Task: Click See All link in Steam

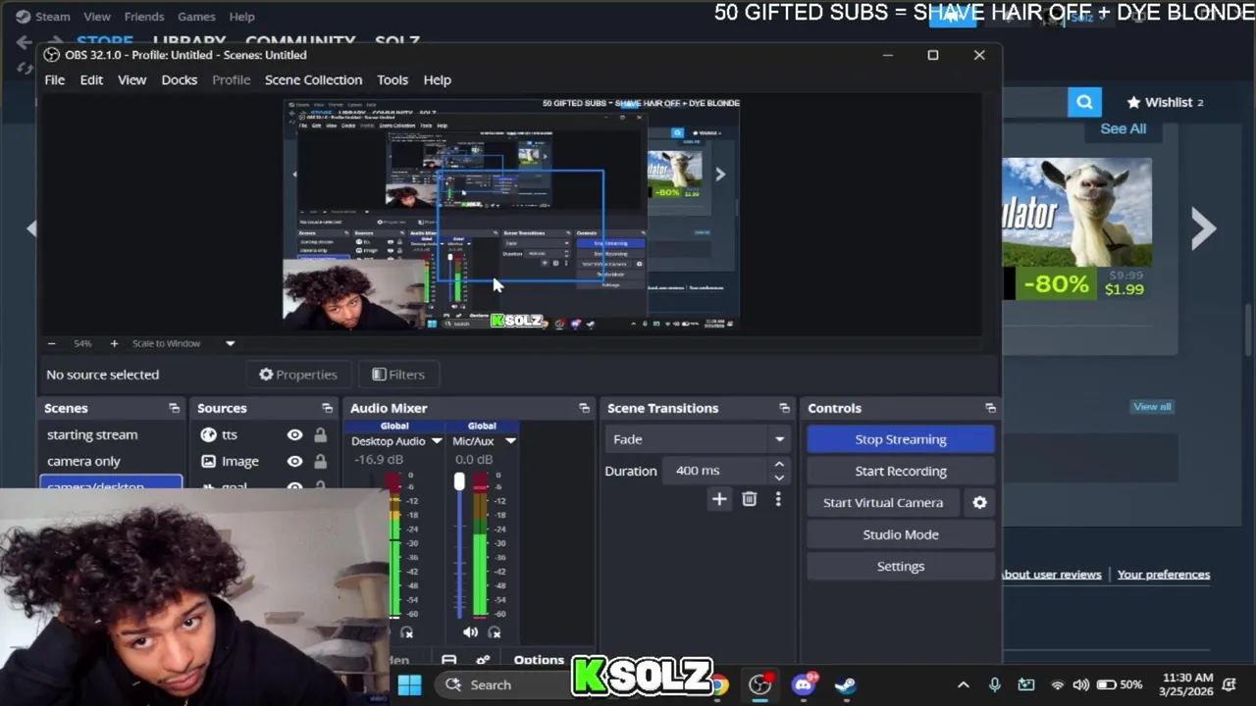Action: point(1124,128)
